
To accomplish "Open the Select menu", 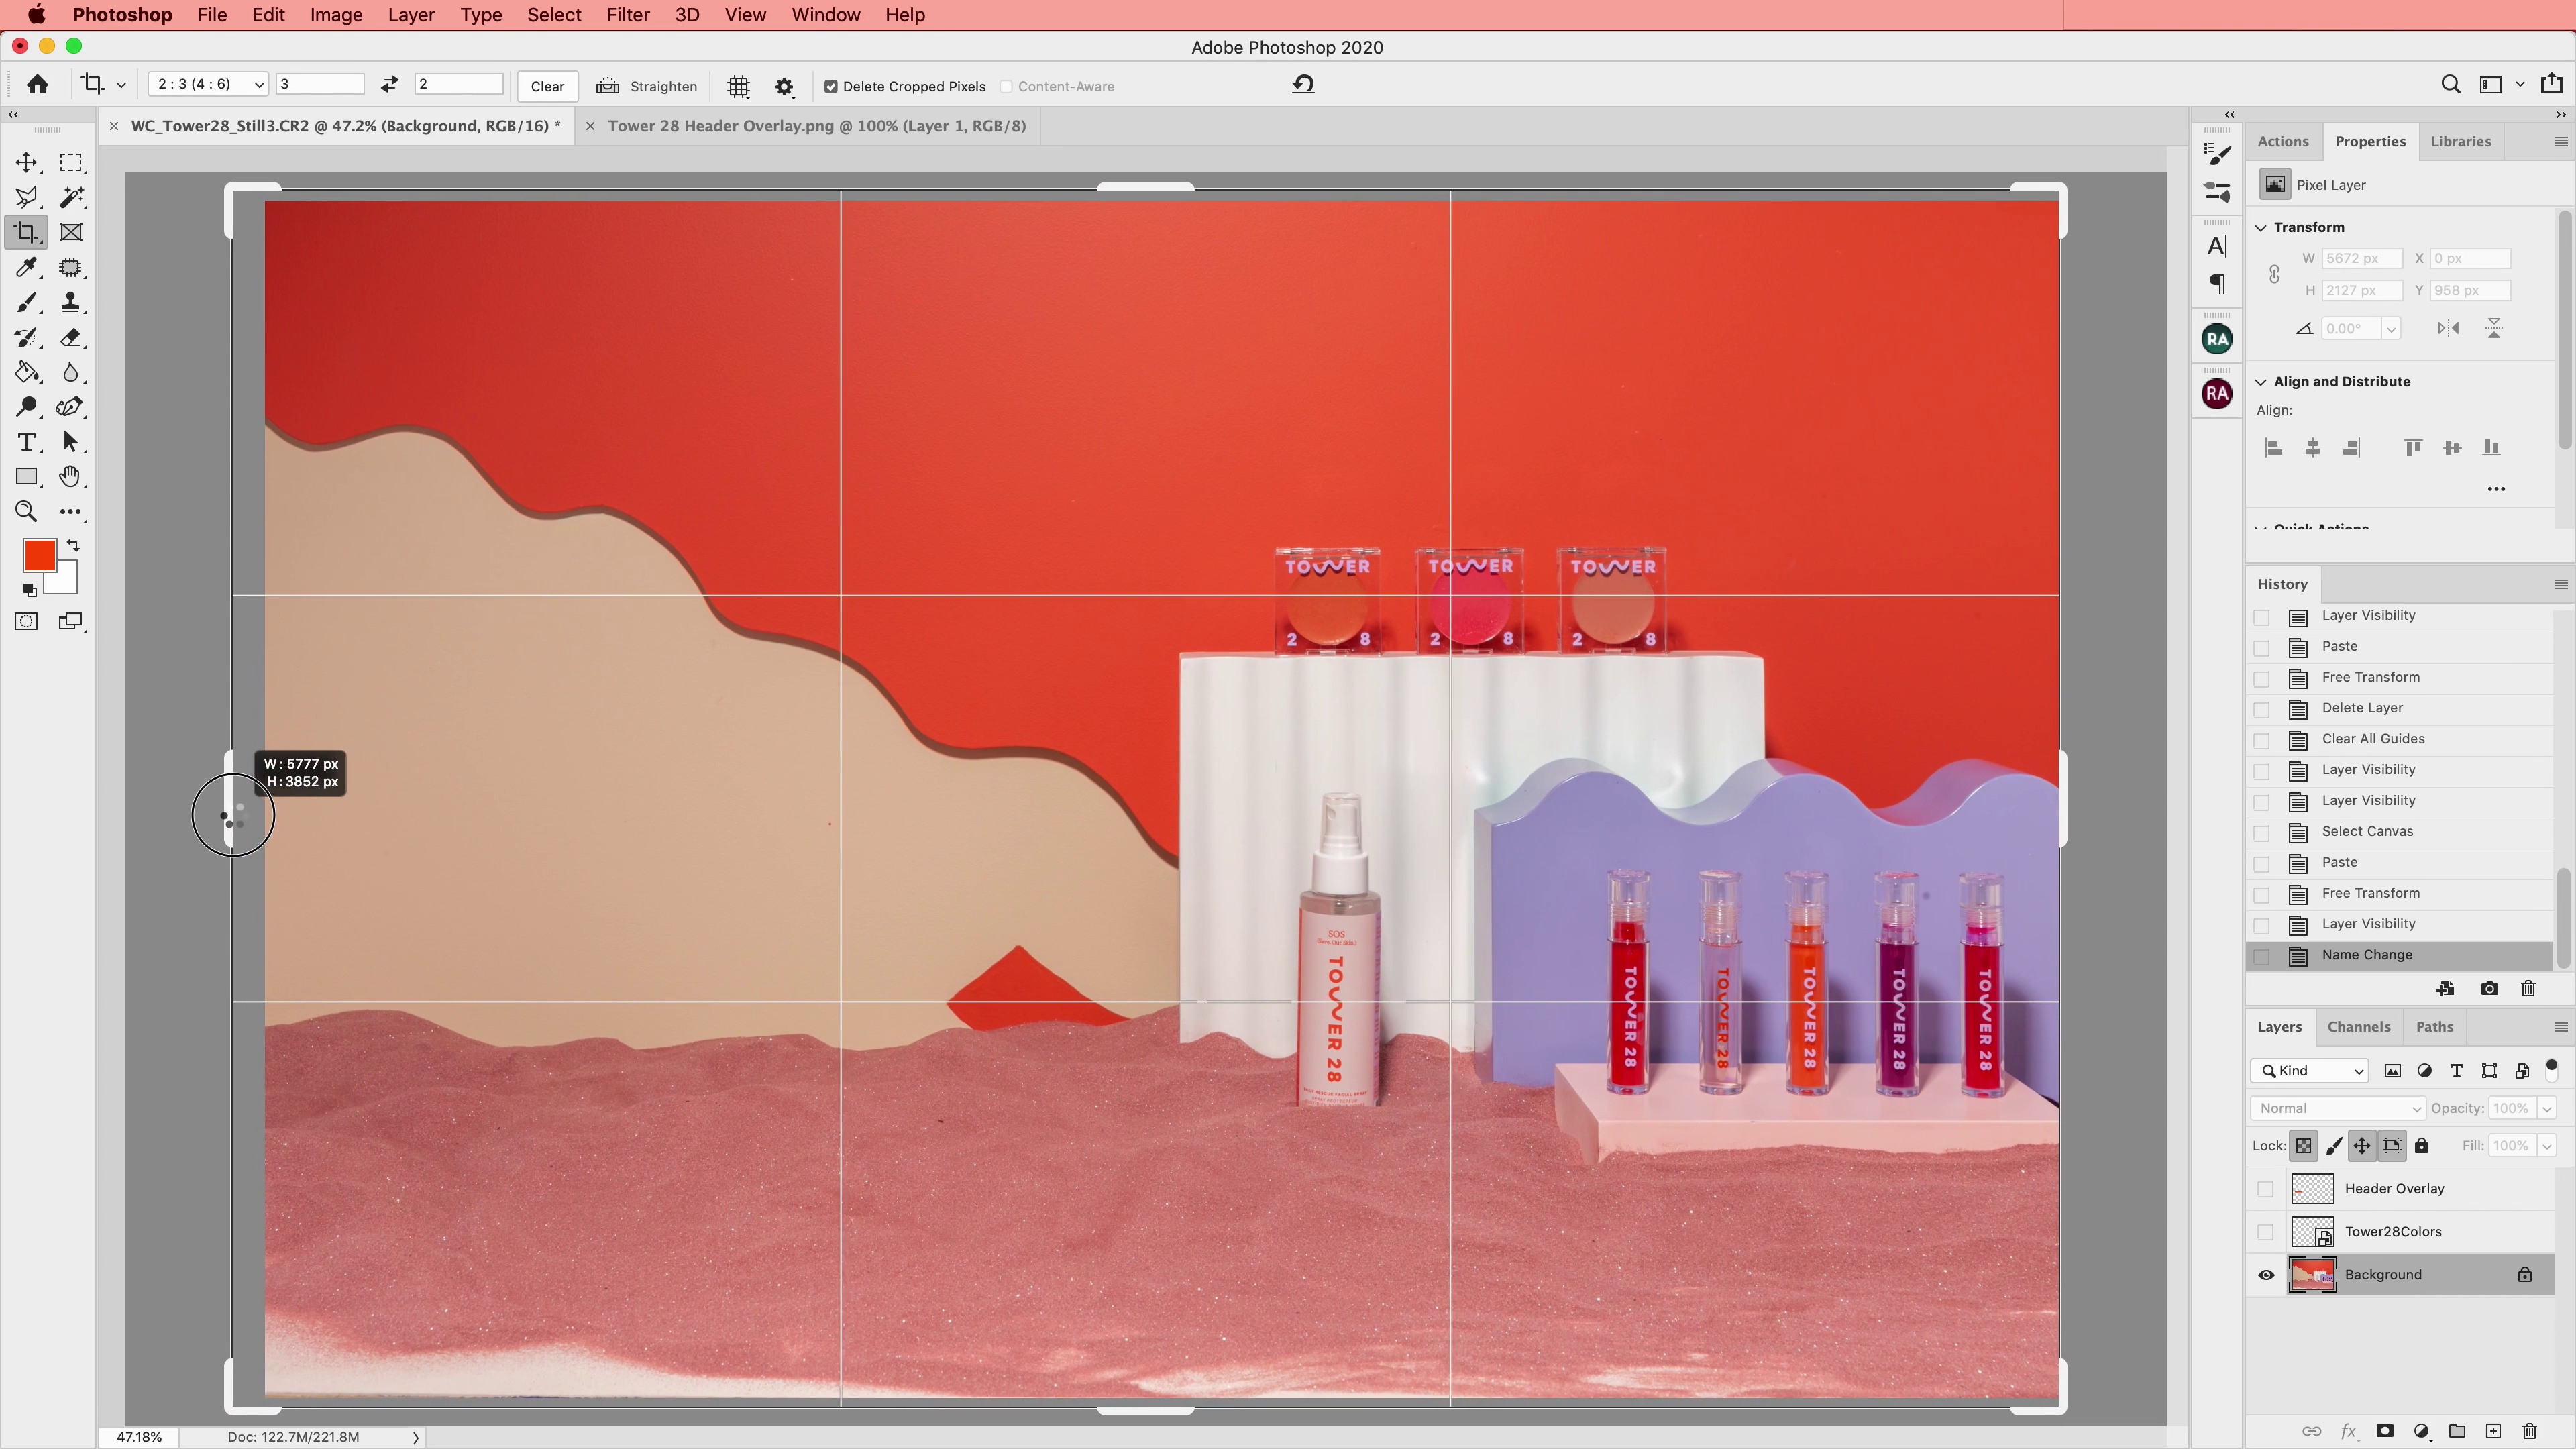I will [554, 15].
